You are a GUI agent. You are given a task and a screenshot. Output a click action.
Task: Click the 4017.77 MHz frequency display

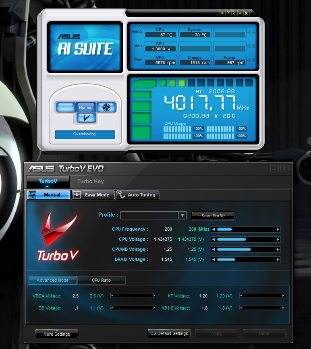tap(206, 103)
